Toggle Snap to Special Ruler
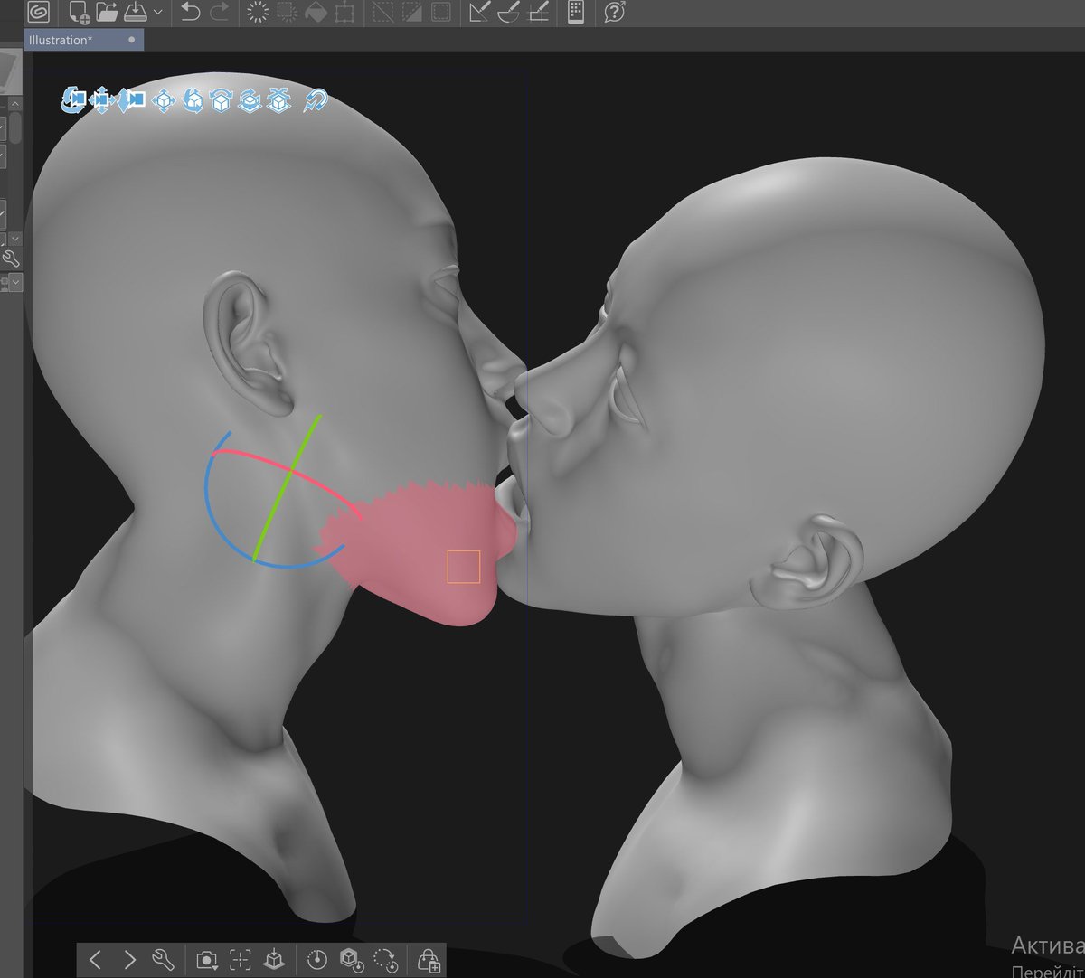The height and width of the screenshot is (978, 1085). click(x=509, y=12)
